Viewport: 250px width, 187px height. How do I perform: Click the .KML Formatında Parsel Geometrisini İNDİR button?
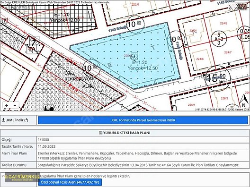click(143, 120)
